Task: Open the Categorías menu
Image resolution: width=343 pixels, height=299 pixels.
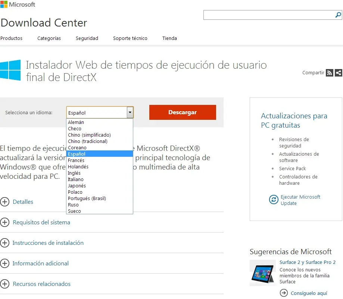Action: coord(49,38)
